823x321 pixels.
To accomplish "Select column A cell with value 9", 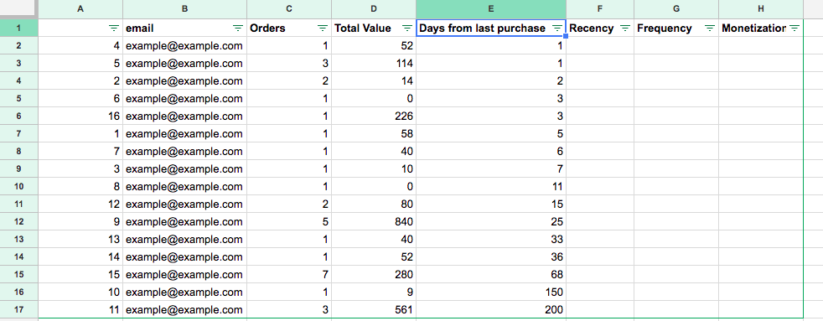I will coord(80,221).
